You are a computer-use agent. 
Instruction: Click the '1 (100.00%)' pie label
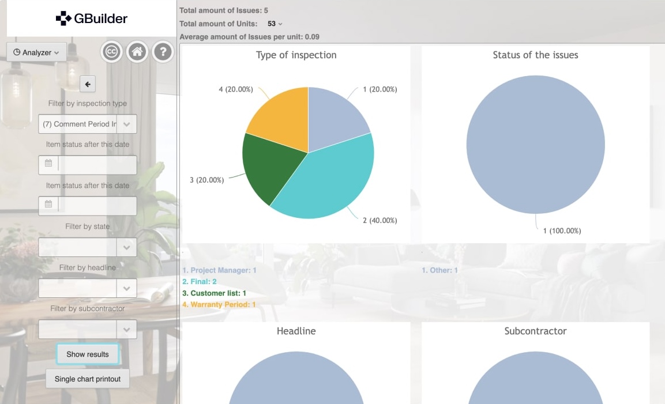coord(562,231)
